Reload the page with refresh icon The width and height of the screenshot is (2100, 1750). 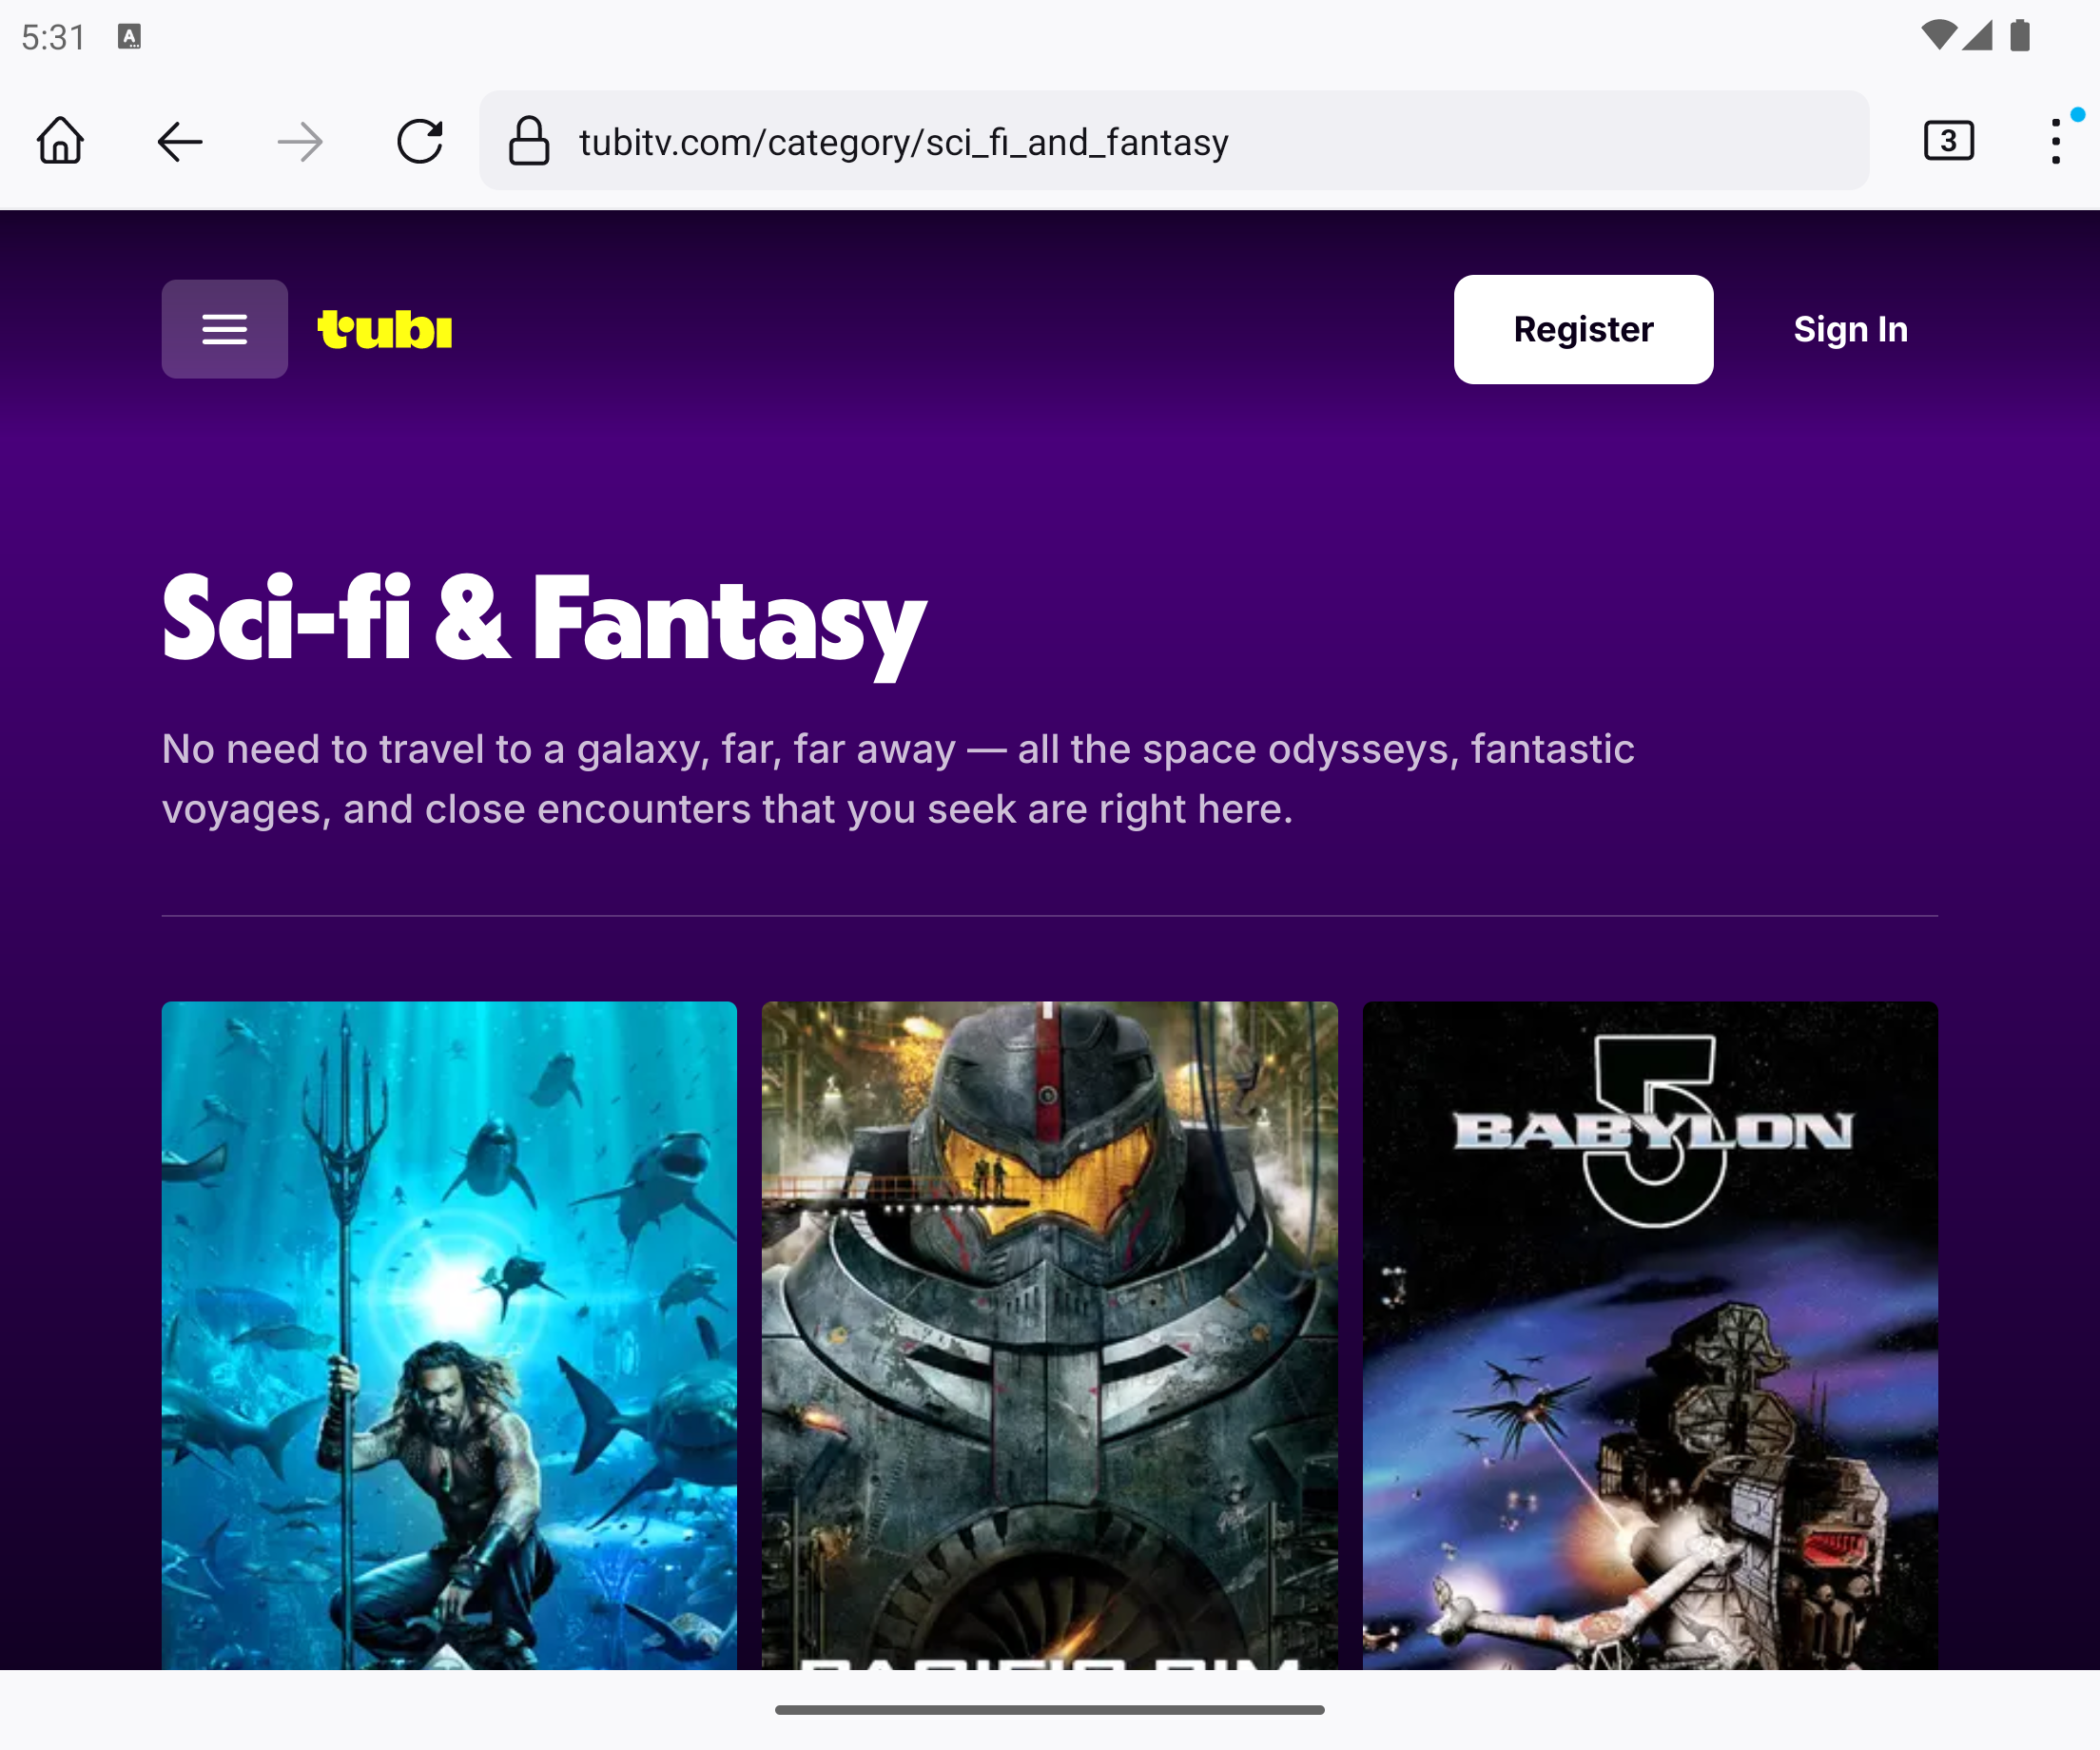(x=420, y=141)
